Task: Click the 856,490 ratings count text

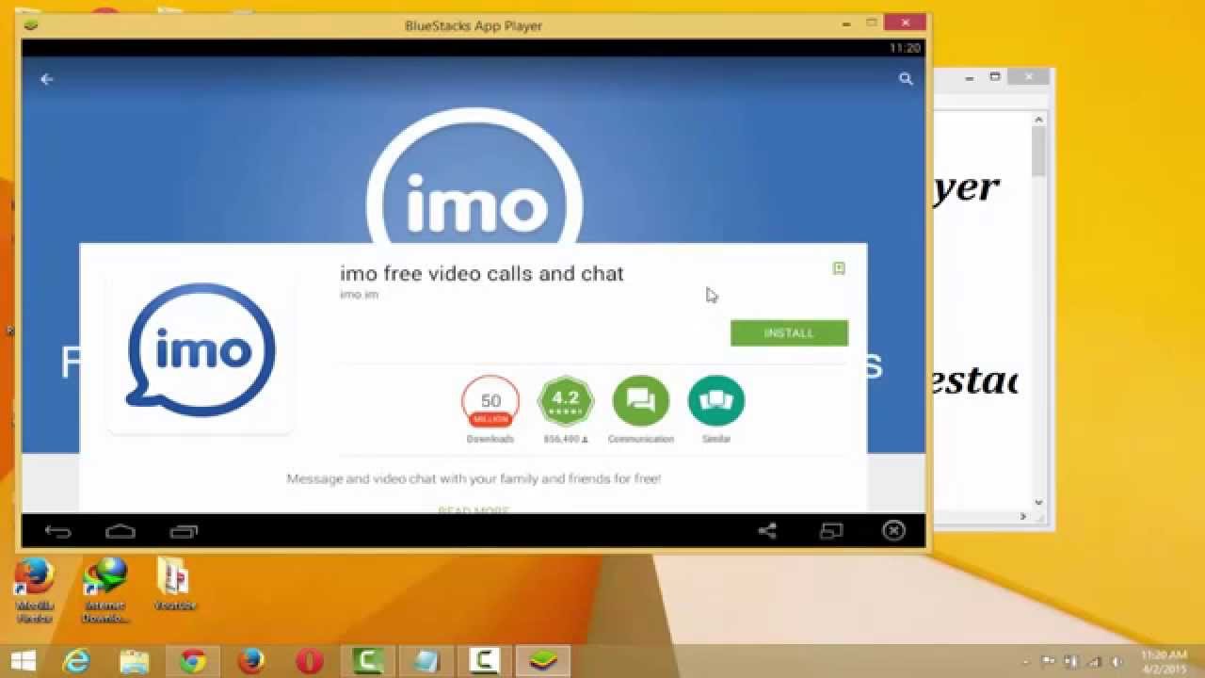Action: [566, 440]
